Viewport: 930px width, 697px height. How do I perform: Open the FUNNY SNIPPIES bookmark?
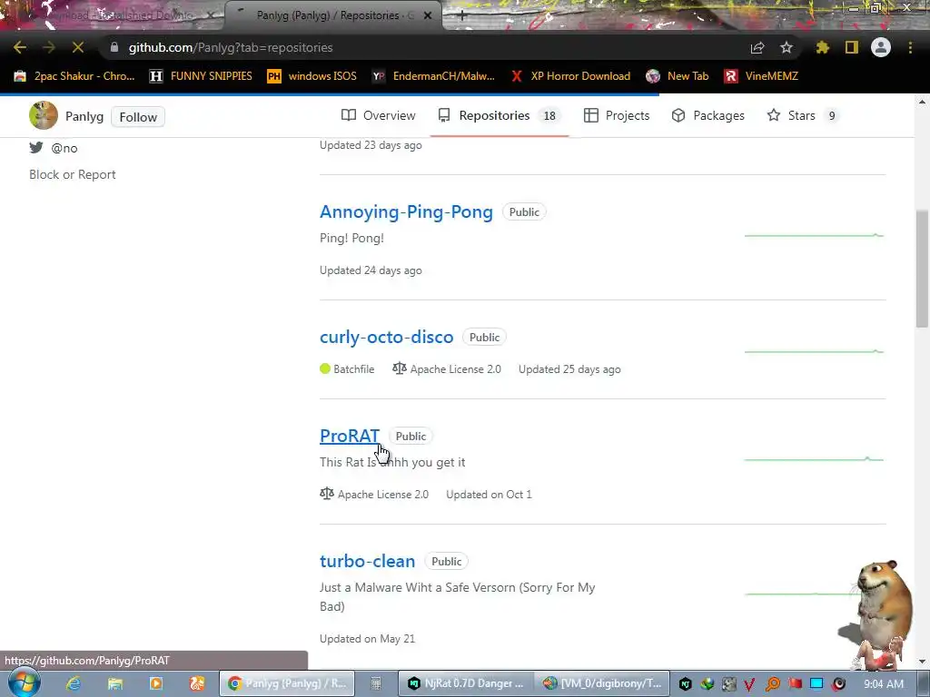click(x=201, y=76)
